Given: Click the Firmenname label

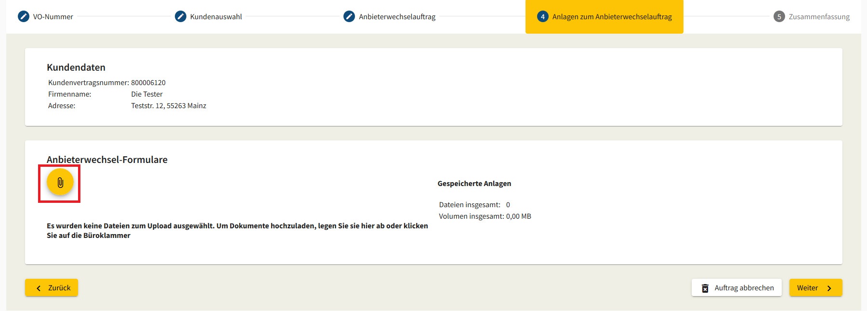Looking at the screenshot, I should point(69,94).
